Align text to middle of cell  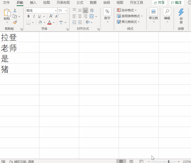coord(80,10)
